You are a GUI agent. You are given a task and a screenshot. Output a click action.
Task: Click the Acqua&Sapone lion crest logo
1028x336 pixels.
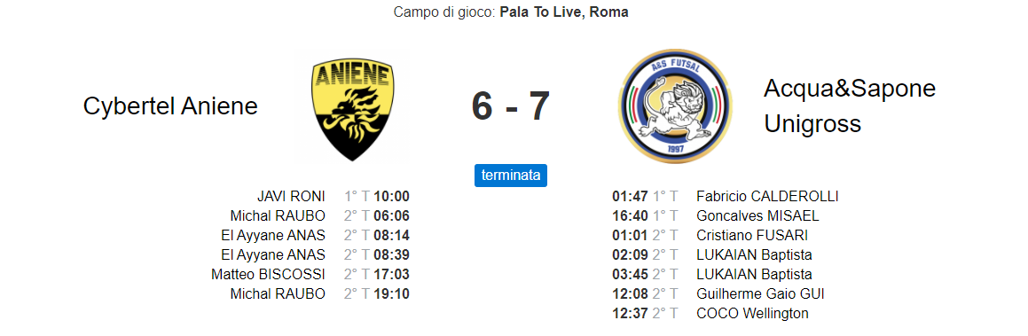pyautogui.click(x=675, y=106)
